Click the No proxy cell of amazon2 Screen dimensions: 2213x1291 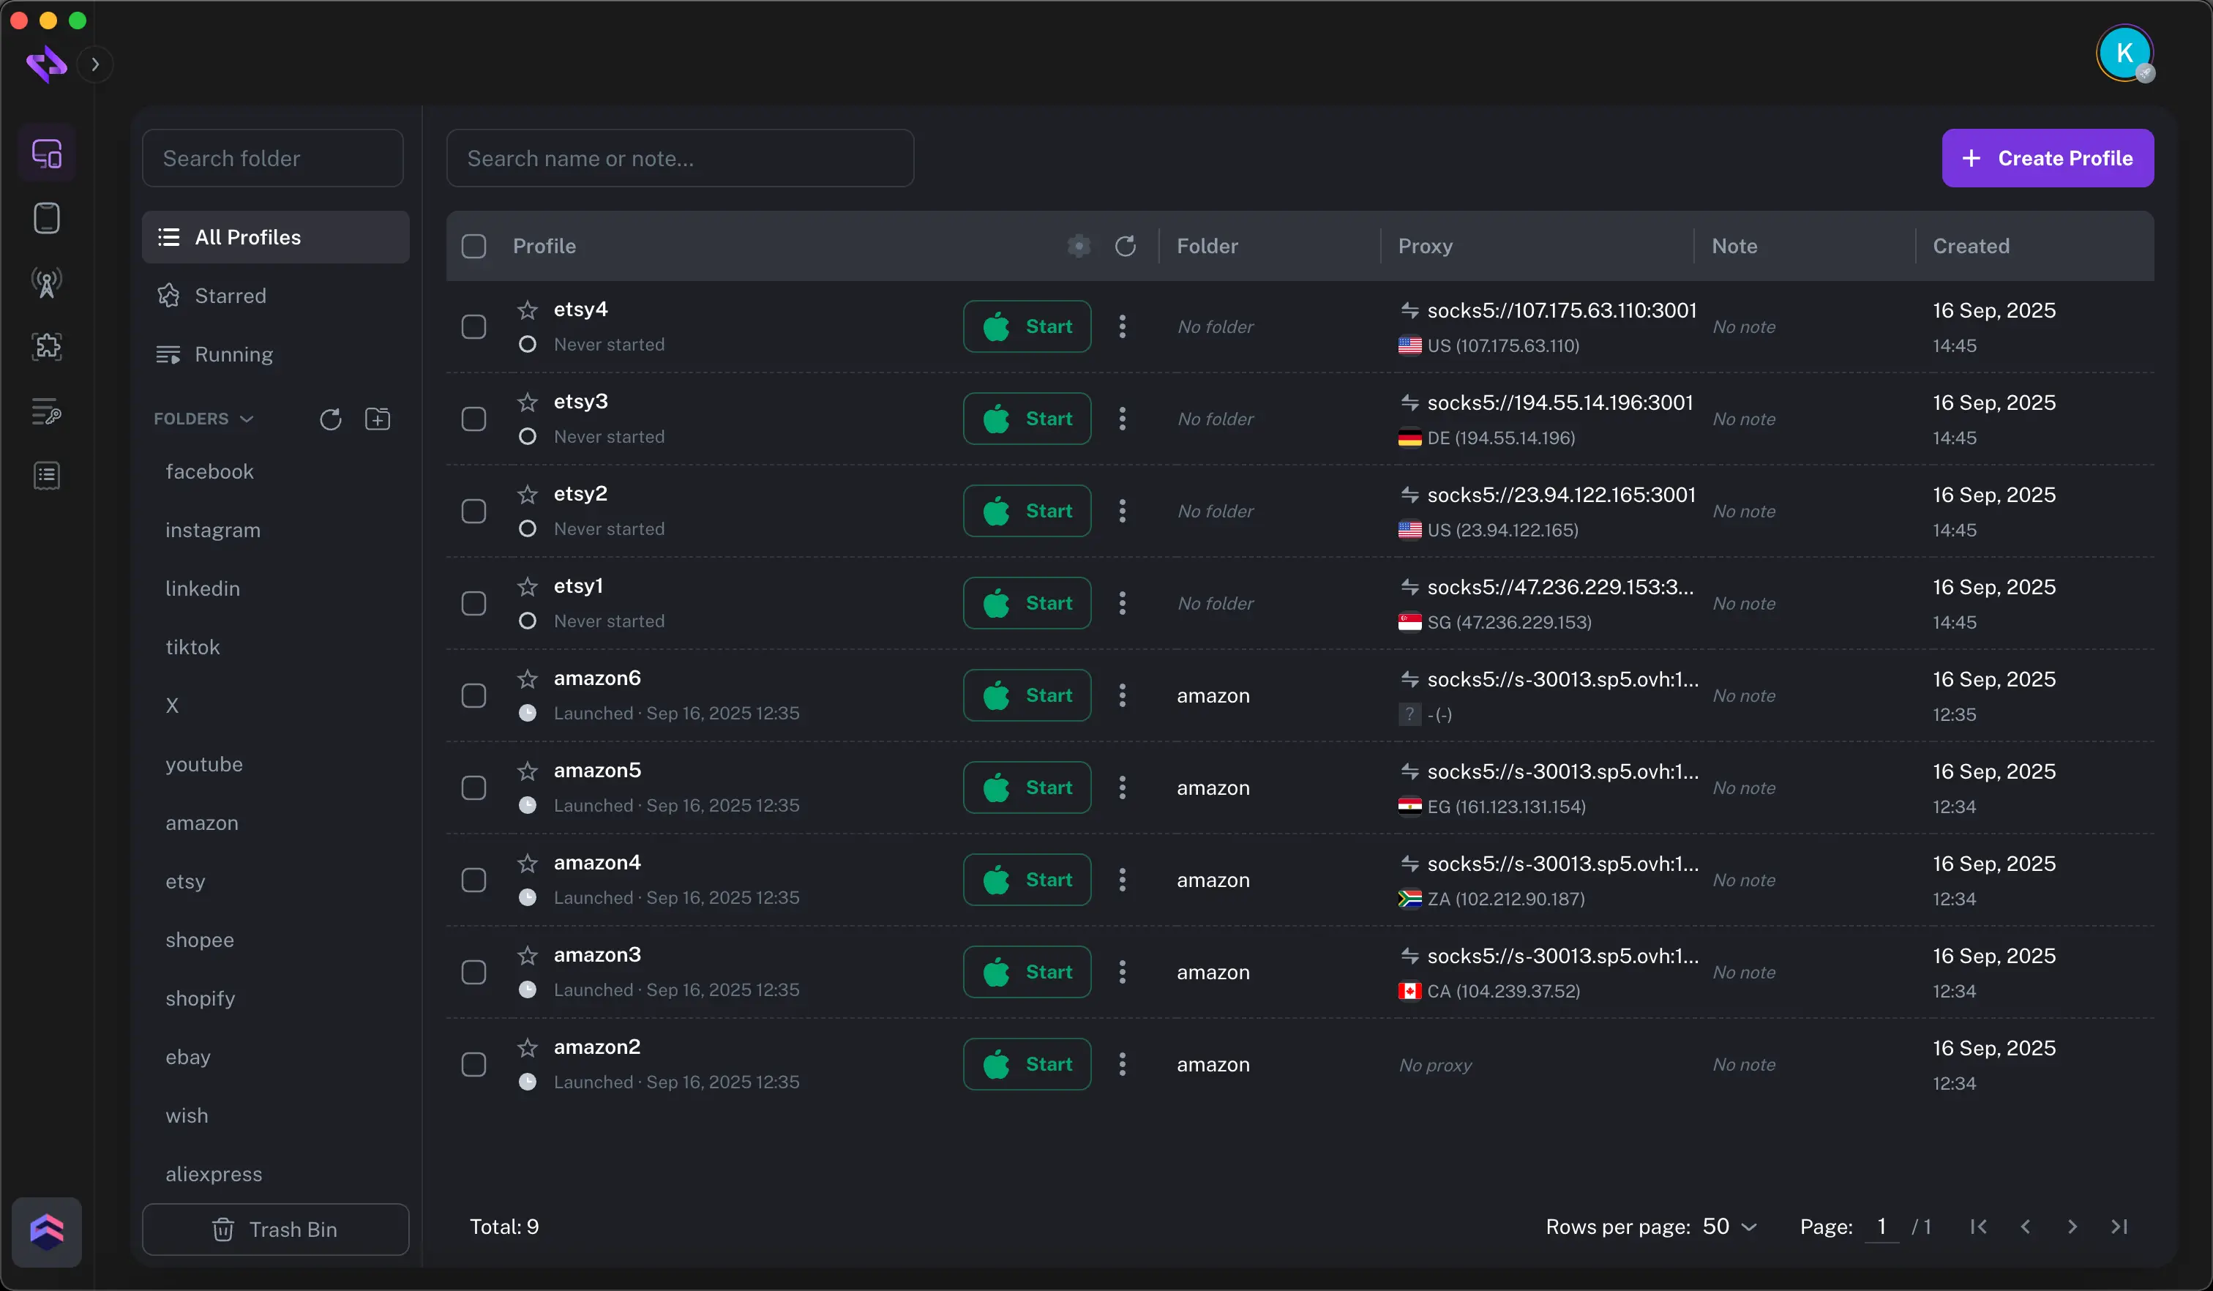click(1435, 1066)
